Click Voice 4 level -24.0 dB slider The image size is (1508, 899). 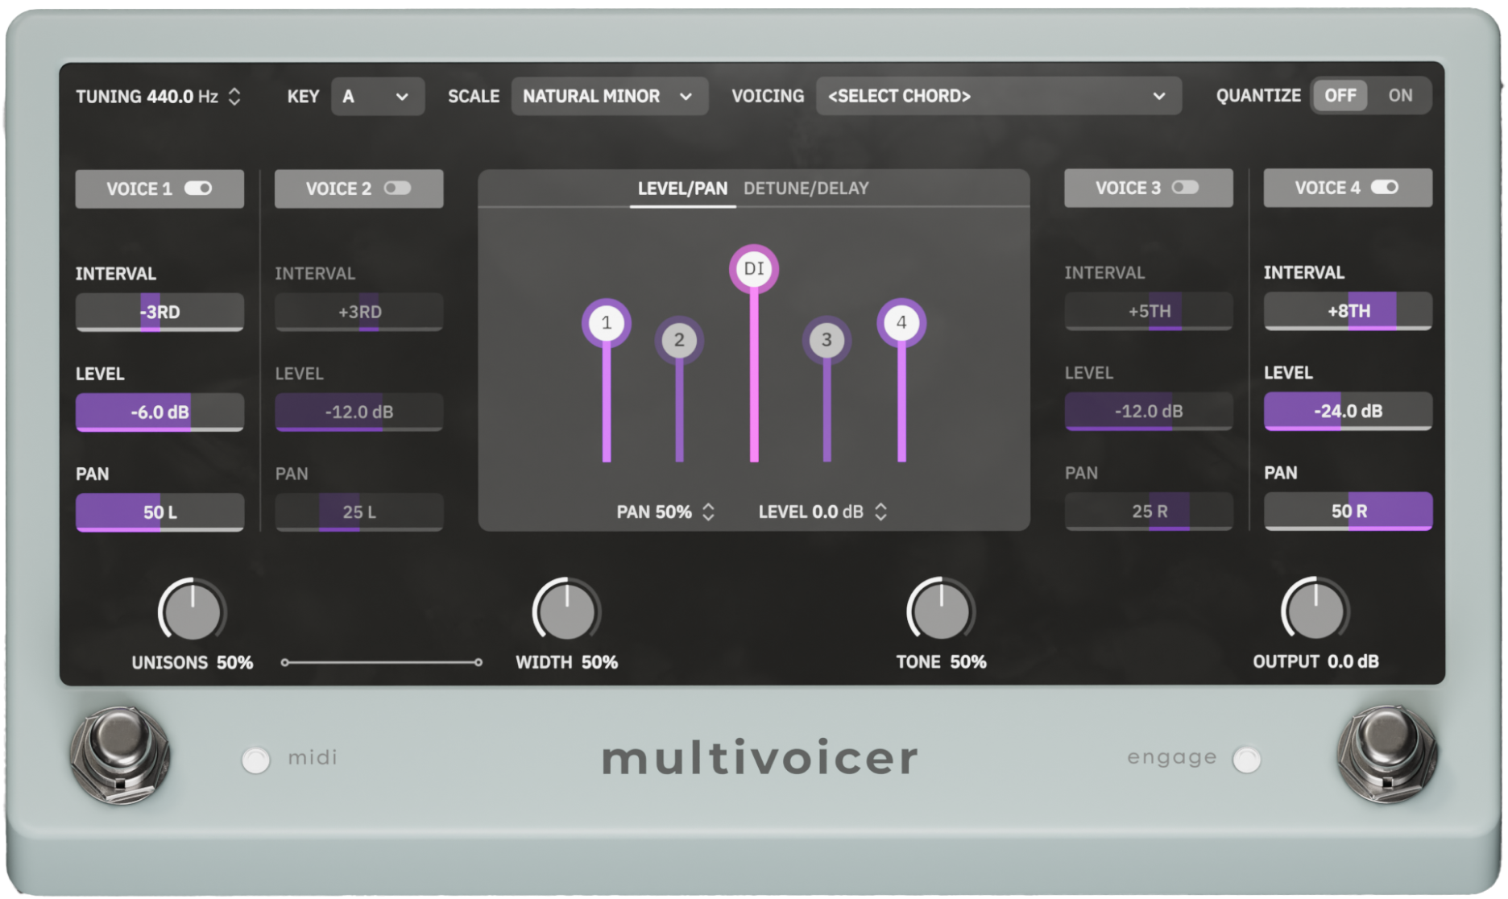tap(1348, 411)
